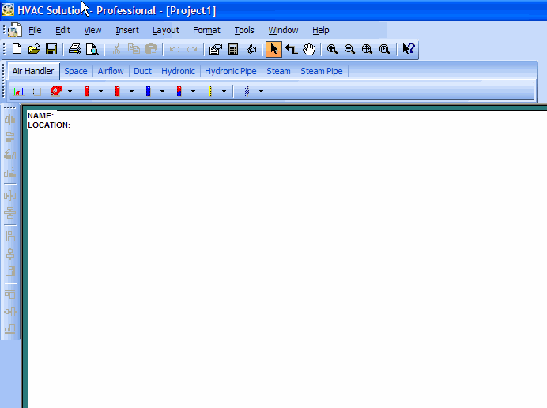Open the Layout menu
Screen dimensions: 547x408
[166, 30]
